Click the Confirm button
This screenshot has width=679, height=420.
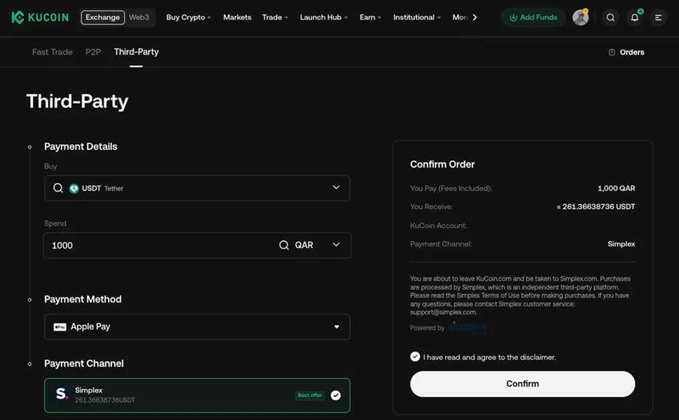(x=523, y=384)
